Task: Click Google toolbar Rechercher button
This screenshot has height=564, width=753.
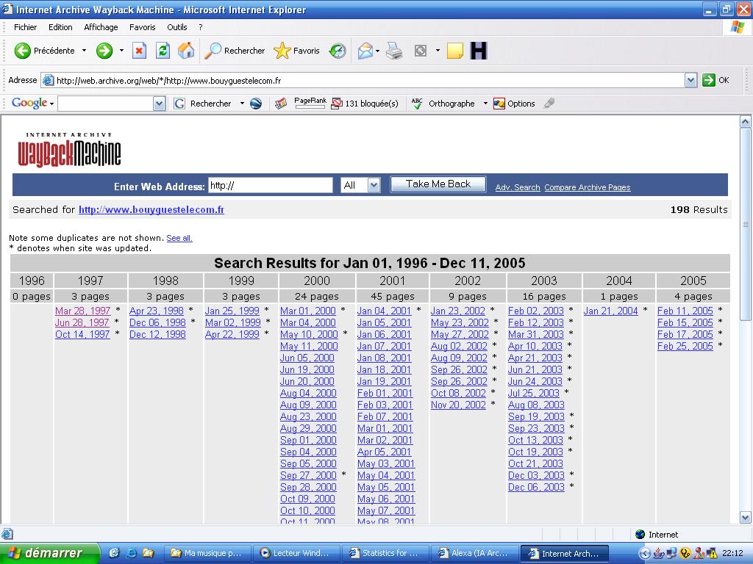Action: click(202, 103)
